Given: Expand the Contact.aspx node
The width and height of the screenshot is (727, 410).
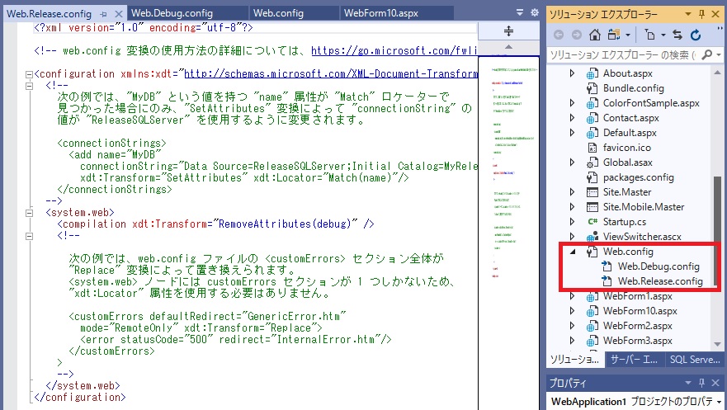Looking at the screenshot, I should [572, 118].
